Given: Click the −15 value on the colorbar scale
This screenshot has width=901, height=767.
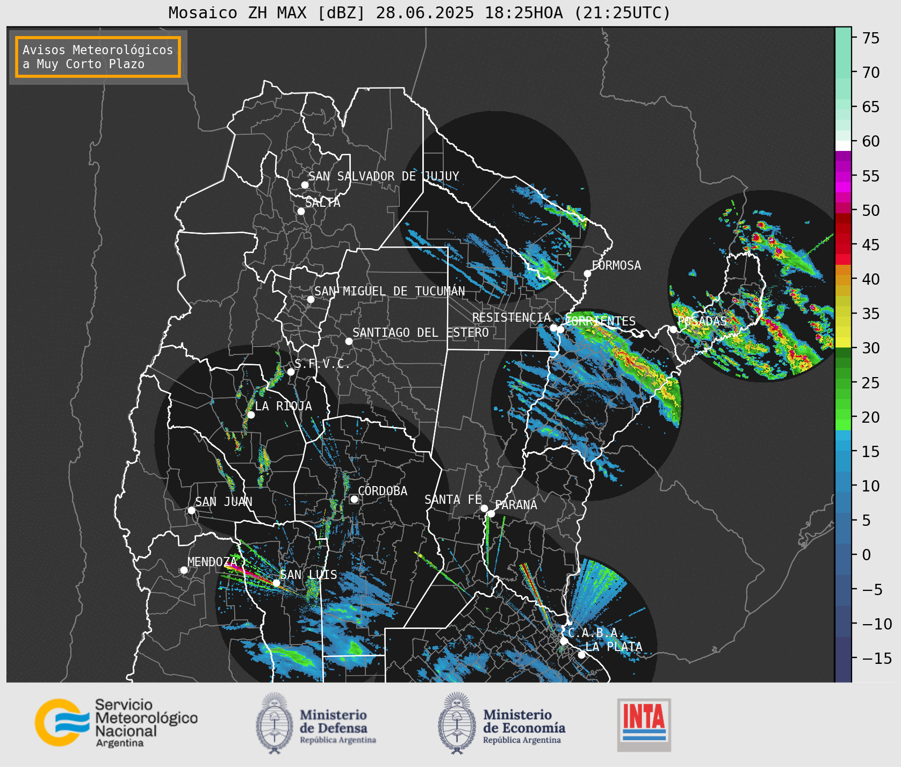Looking at the screenshot, I should pos(877,658).
